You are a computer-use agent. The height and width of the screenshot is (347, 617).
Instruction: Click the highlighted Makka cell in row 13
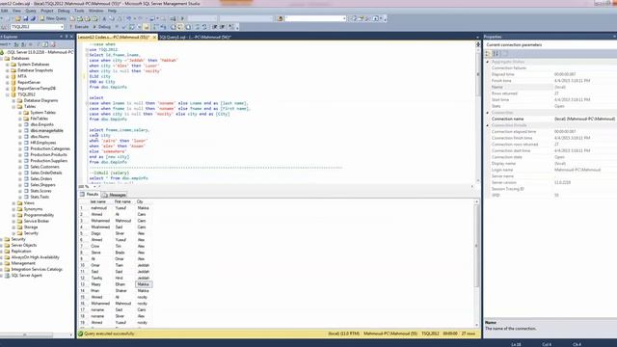(144, 284)
